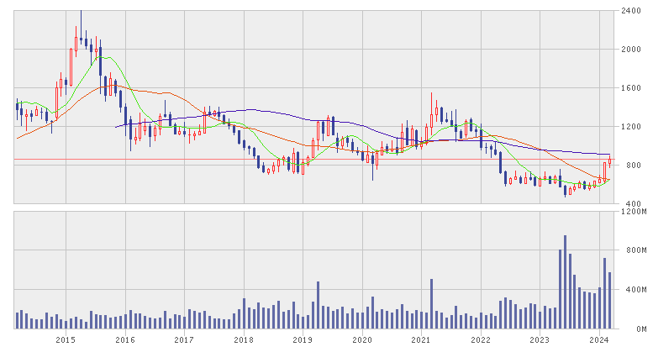Click the 2019 label on the time axis
The height and width of the screenshot is (347, 653).
[303, 340]
